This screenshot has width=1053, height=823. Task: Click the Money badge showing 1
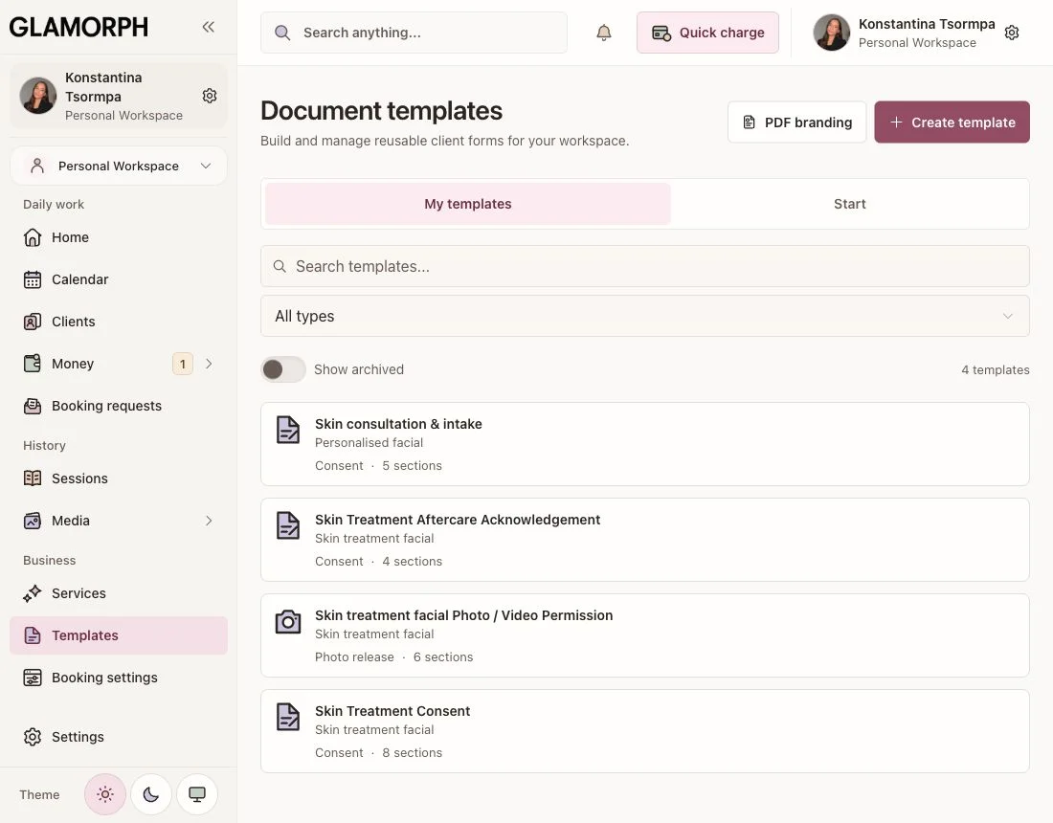183,364
